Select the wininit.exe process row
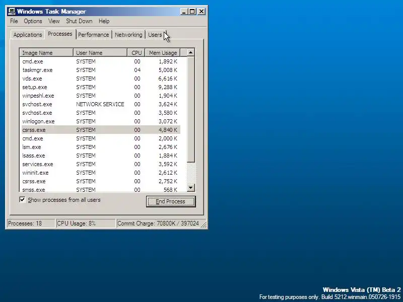Image resolution: width=403 pixels, height=302 pixels. [x=101, y=173]
